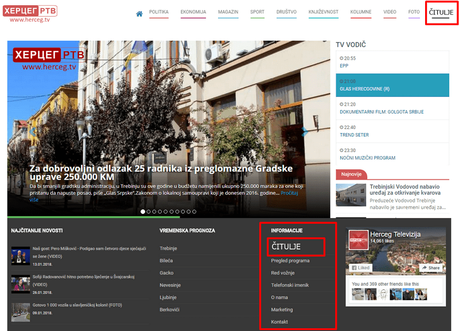This screenshot has height=331, width=459.
Task: Select the first carousel indicator dot
Action: click(143, 212)
